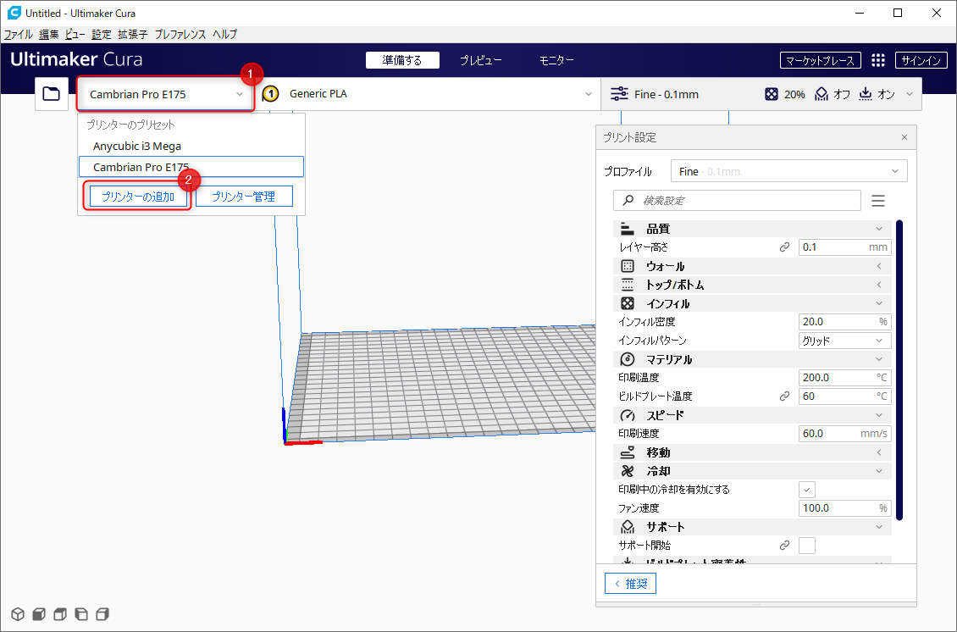The image size is (957, 632).
Task: Click the マテリアル category icon
Action: coord(628,359)
